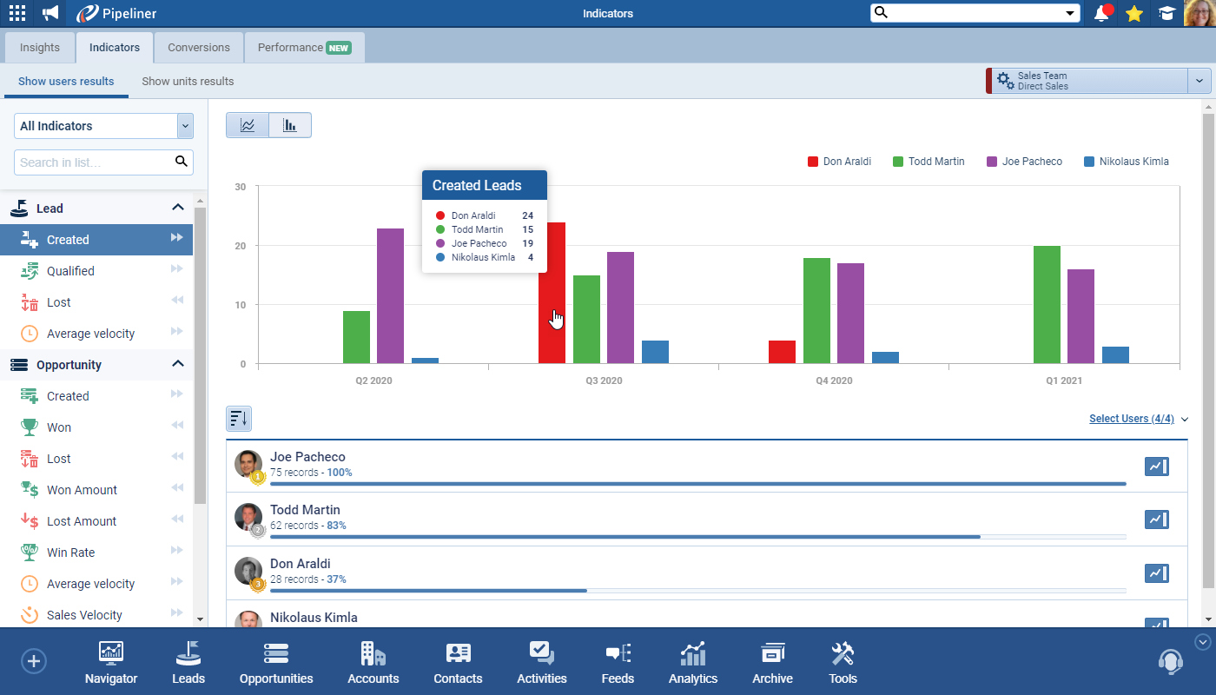Open Joe Pacheco's chart detail icon
This screenshot has width=1216, height=695.
pyautogui.click(x=1156, y=467)
